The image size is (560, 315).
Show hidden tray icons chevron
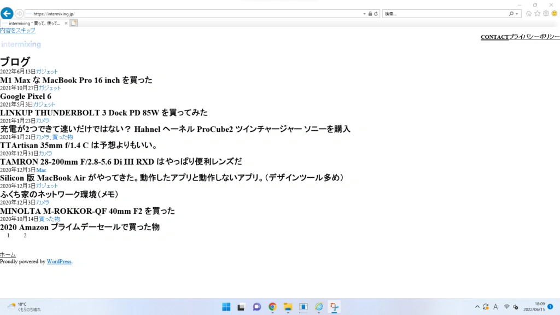(477, 307)
